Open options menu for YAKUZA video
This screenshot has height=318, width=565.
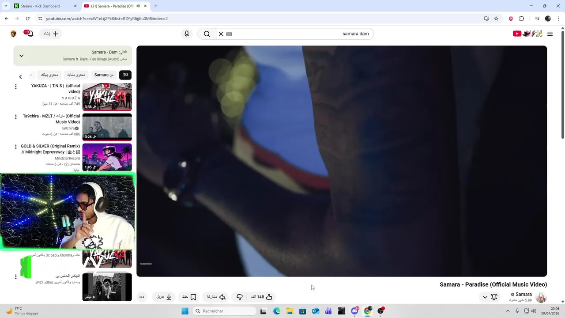click(x=16, y=87)
